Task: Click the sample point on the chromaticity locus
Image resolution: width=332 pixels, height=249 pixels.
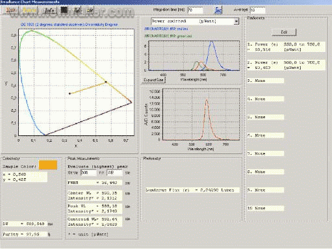Action: [x=106, y=82]
